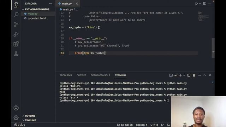Click the <class 'str'> terminal output
This screenshot has width=226, height=127.
(69, 98)
